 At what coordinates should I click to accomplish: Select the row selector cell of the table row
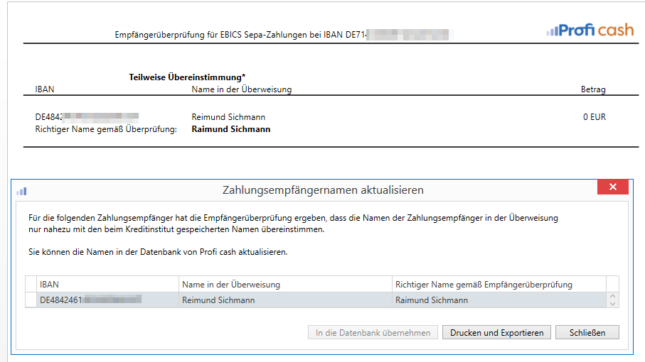(x=31, y=300)
